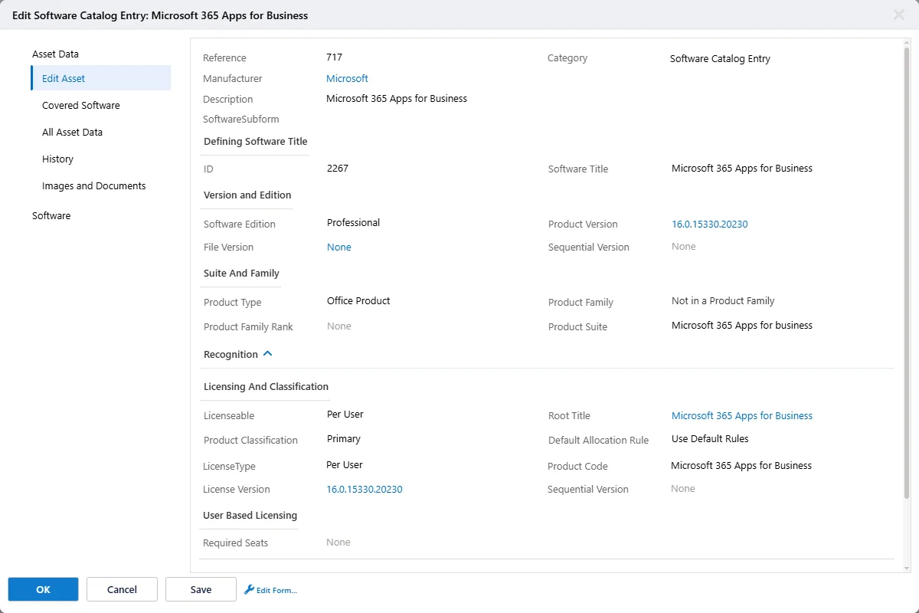The height and width of the screenshot is (613, 919).
Task: Follow Product Version 16.0.15330.20230 link
Action: click(710, 224)
